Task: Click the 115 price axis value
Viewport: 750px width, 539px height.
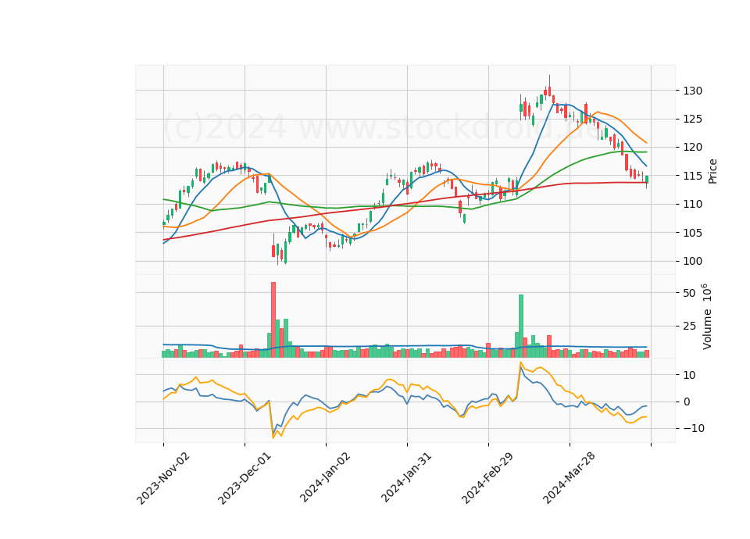Action: [x=693, y=176]
